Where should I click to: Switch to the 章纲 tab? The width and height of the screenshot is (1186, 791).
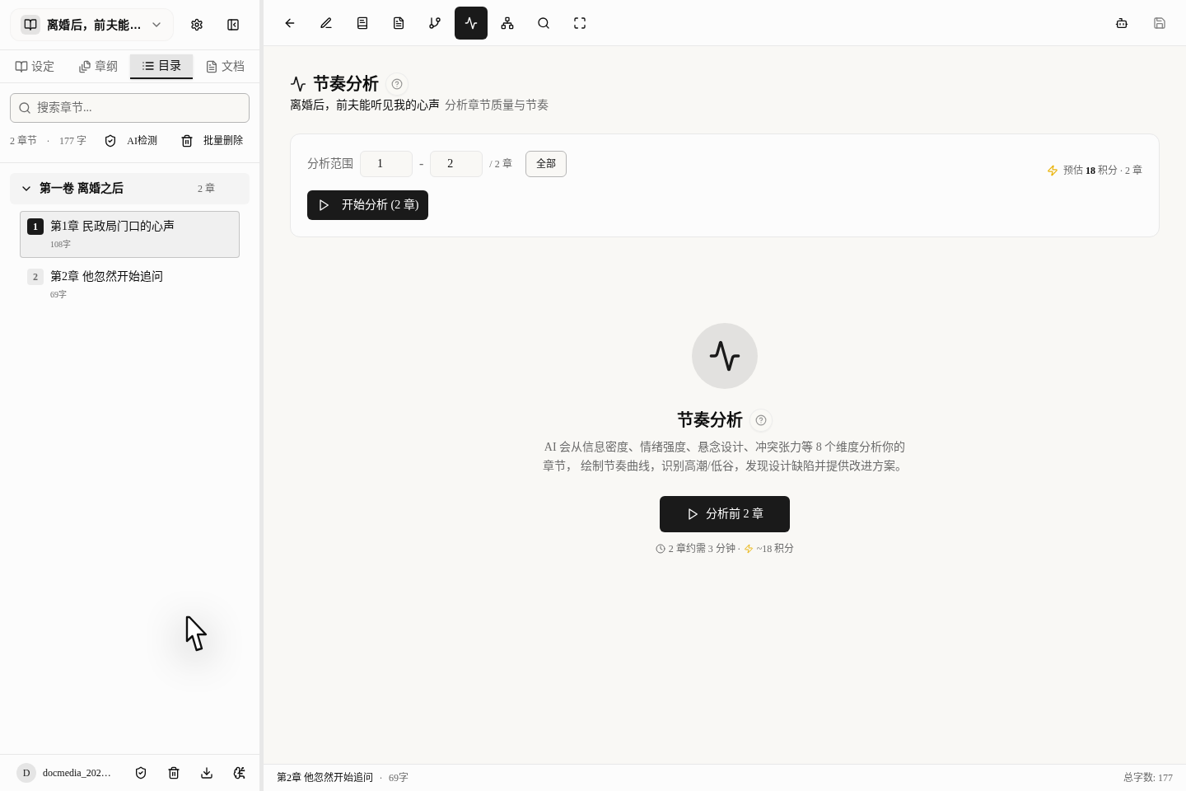coord(99,66)
